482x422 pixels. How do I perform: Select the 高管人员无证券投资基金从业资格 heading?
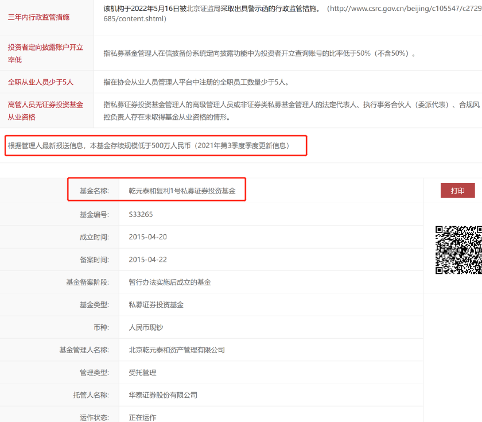click(45, 111)
